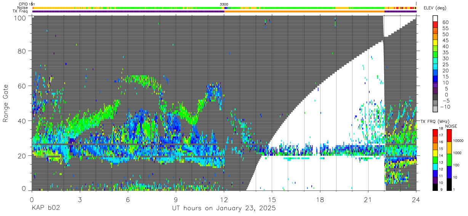Click the 'Noise' row label at the top

(x=23, y=8)
